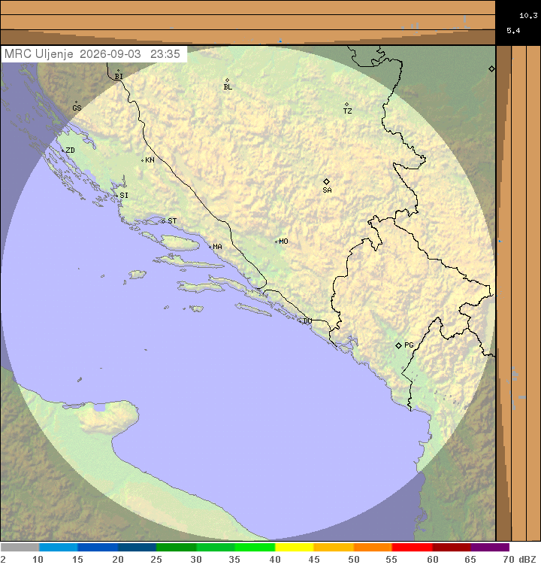Click the Knin KN marker
The width and height of the screenshot is (541, 565).
coord(143,160)
